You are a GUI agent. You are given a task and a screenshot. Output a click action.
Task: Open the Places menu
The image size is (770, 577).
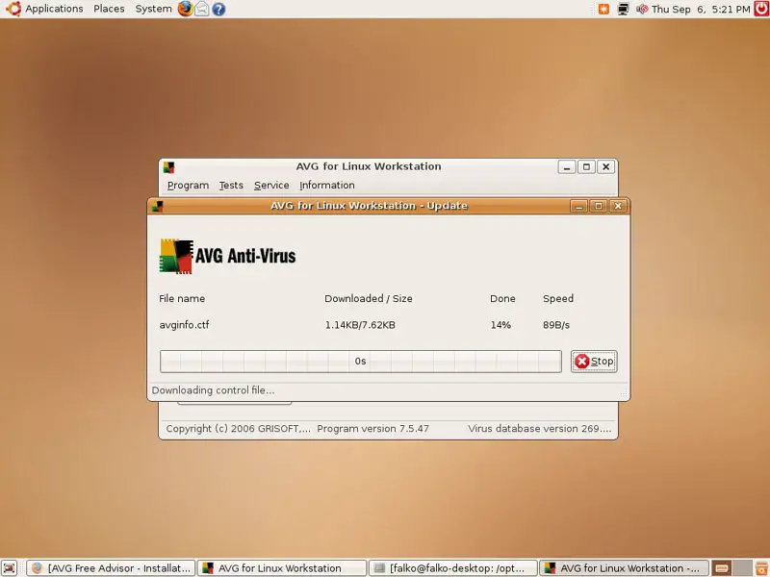point(109,9)
